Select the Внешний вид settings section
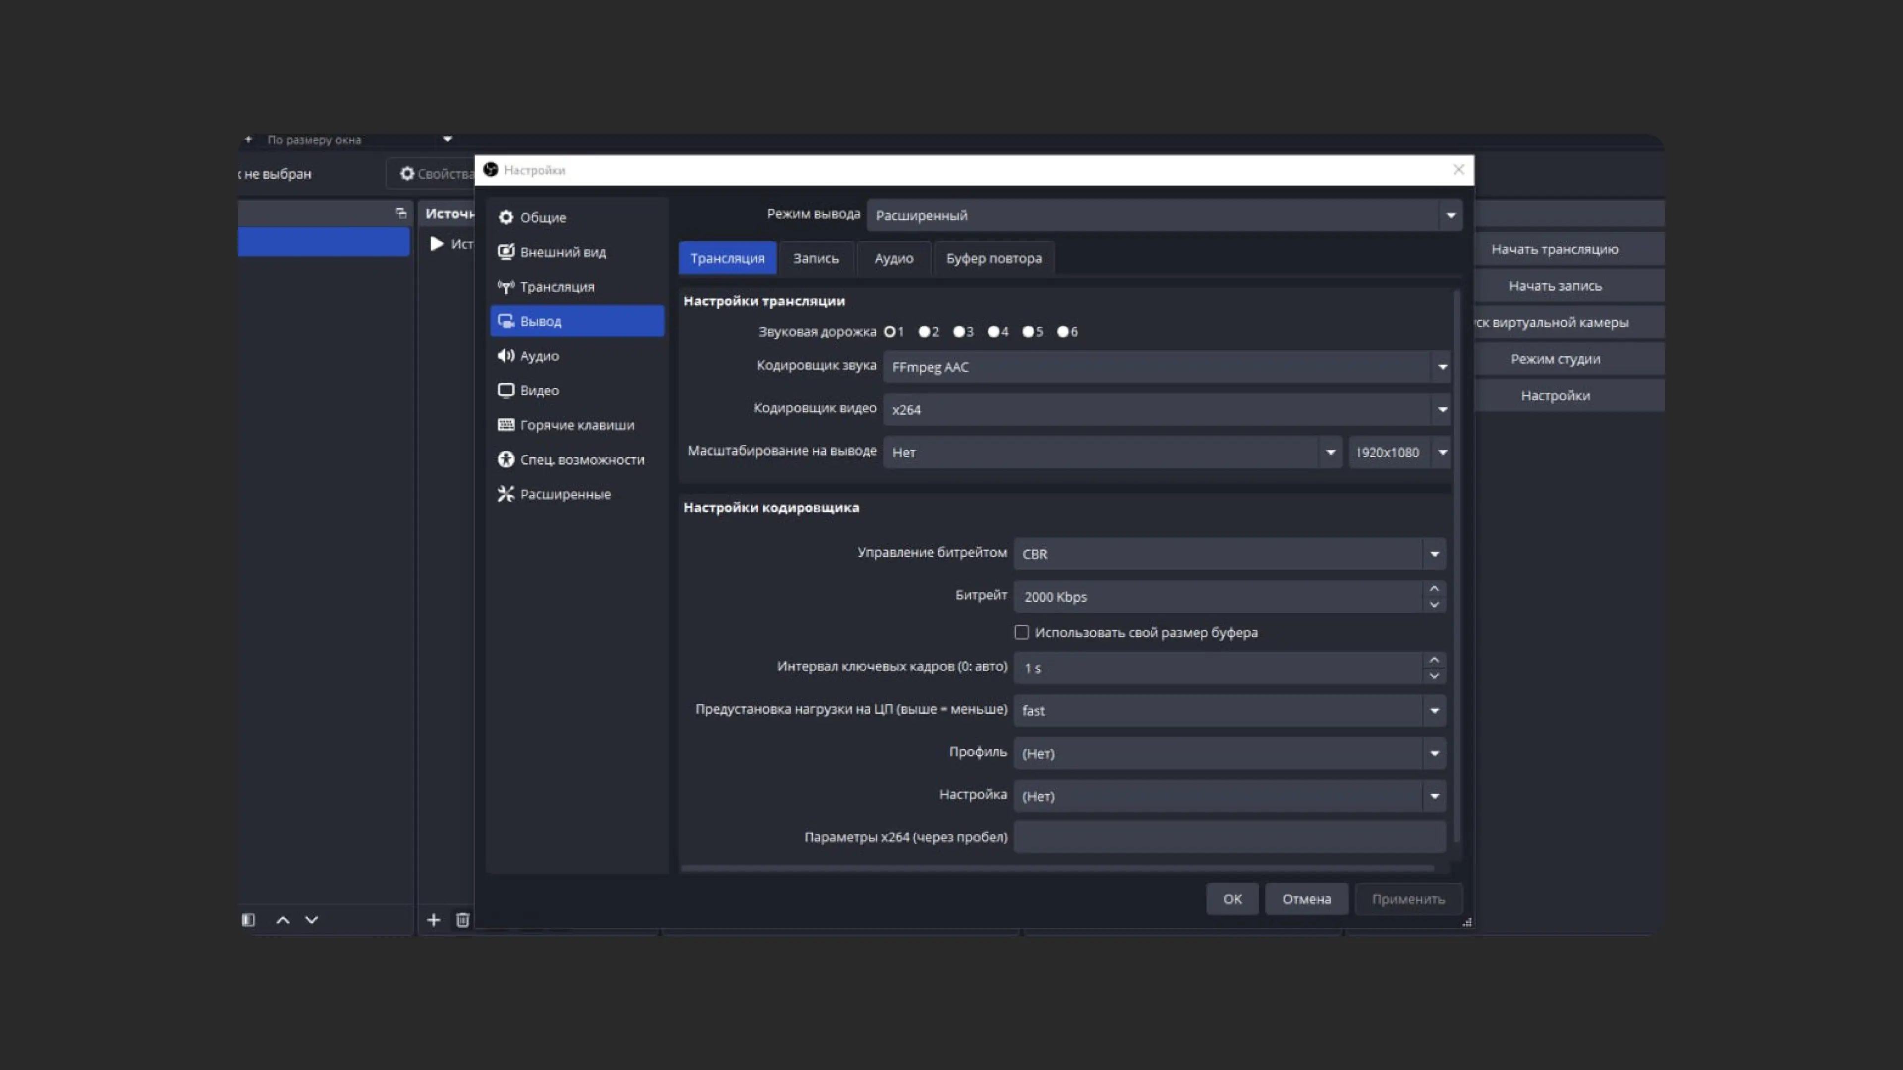This screenshot has height=1070, width=1903. pos(562,252)
